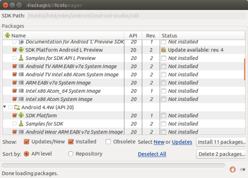Click the not-installed status icon for Android TV ARM EABI v7a
Viewport: 248px width, 178px height.
click(x=164, y=66)
